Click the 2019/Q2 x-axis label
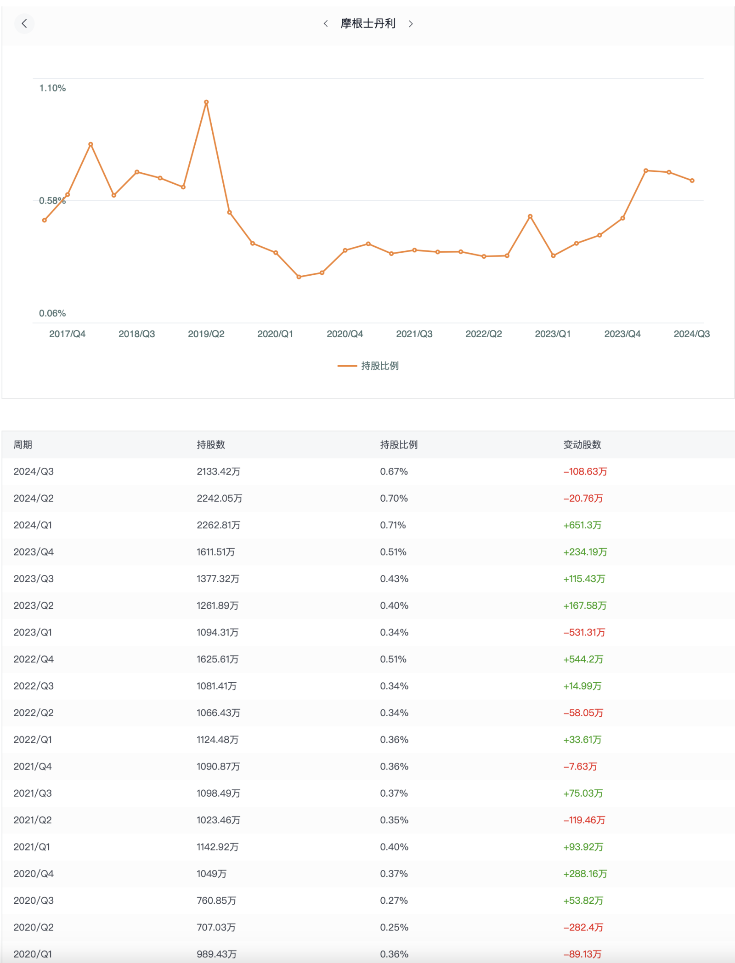 206,334
